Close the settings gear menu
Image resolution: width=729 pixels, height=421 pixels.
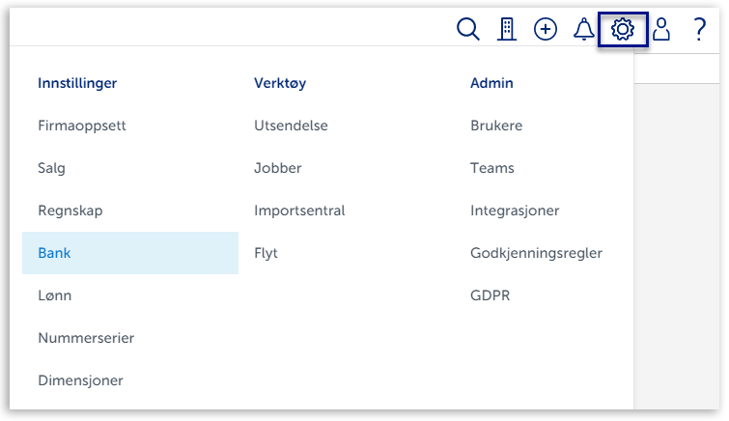pyautogui.click(x=623, y=30)
